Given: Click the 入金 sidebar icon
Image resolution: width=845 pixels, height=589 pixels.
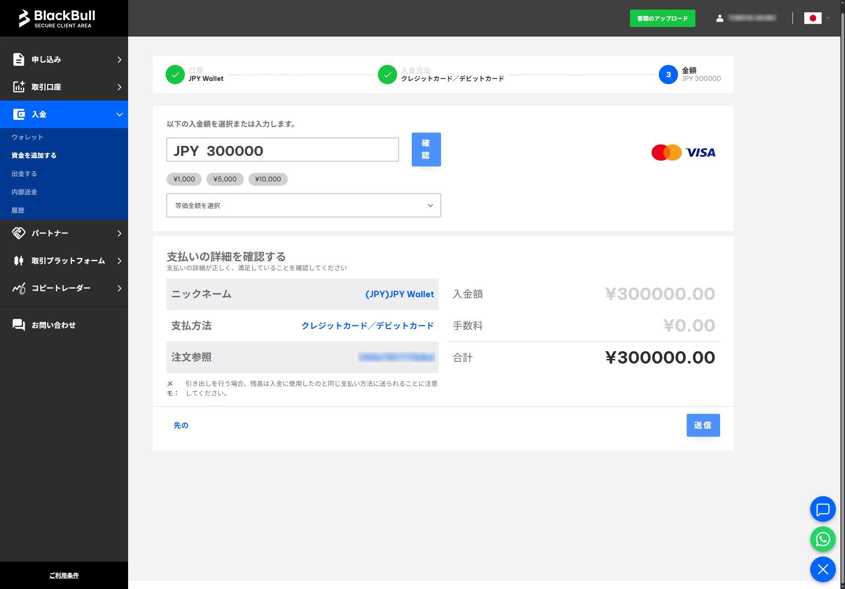Looking at the screenshot, I should pyautogui.click(x=18, y=114).
